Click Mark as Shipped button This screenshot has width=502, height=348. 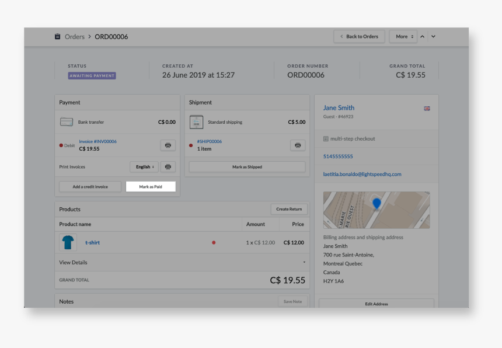click(247, 167)
